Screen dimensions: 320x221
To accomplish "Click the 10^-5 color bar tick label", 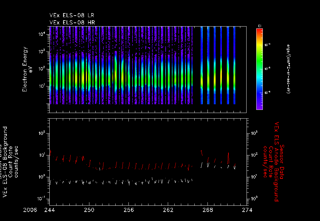I will [x=267, y=69].
